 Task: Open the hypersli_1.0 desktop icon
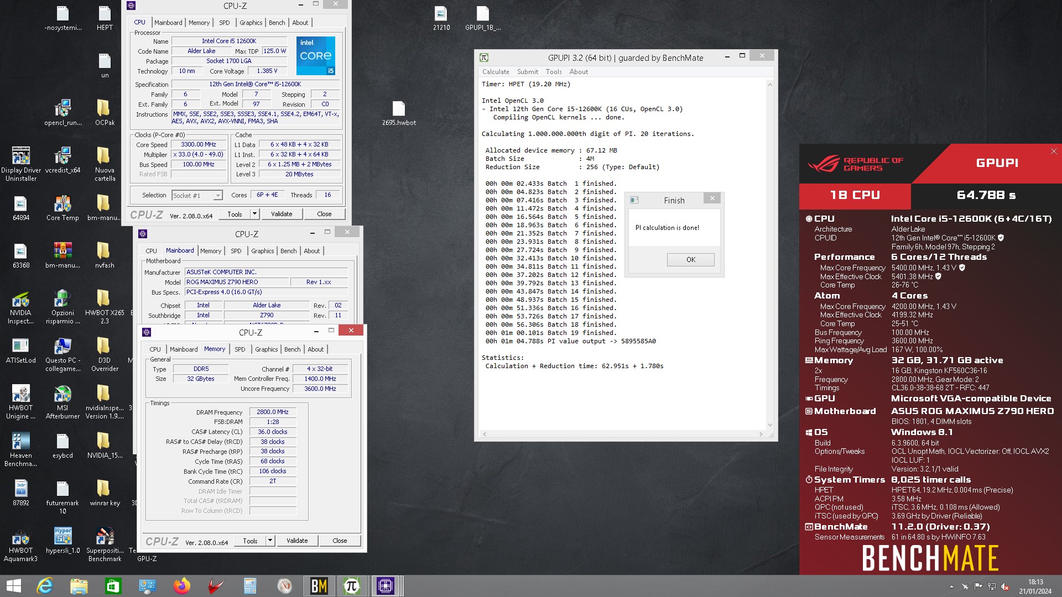[x=63, y=541]
